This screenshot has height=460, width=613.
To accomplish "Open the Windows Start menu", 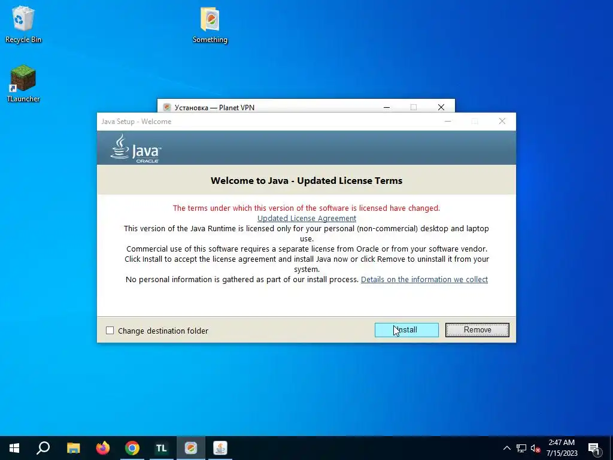I will tap(14, 448).
